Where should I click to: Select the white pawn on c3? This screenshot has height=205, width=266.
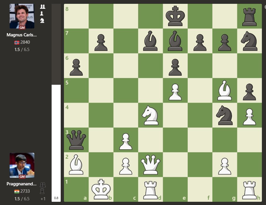click(x=126, y=142)
